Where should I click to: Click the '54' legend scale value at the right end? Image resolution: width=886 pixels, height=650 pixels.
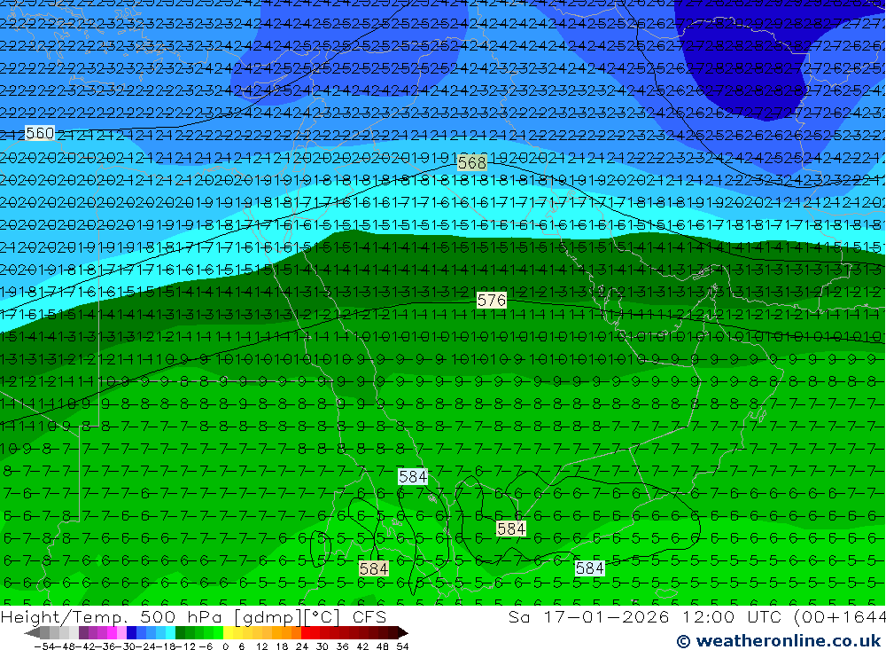402,646
